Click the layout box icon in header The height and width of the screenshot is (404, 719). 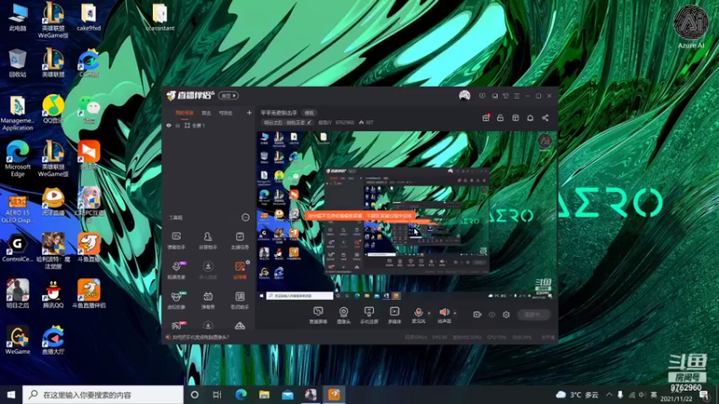tap(515, 118)
